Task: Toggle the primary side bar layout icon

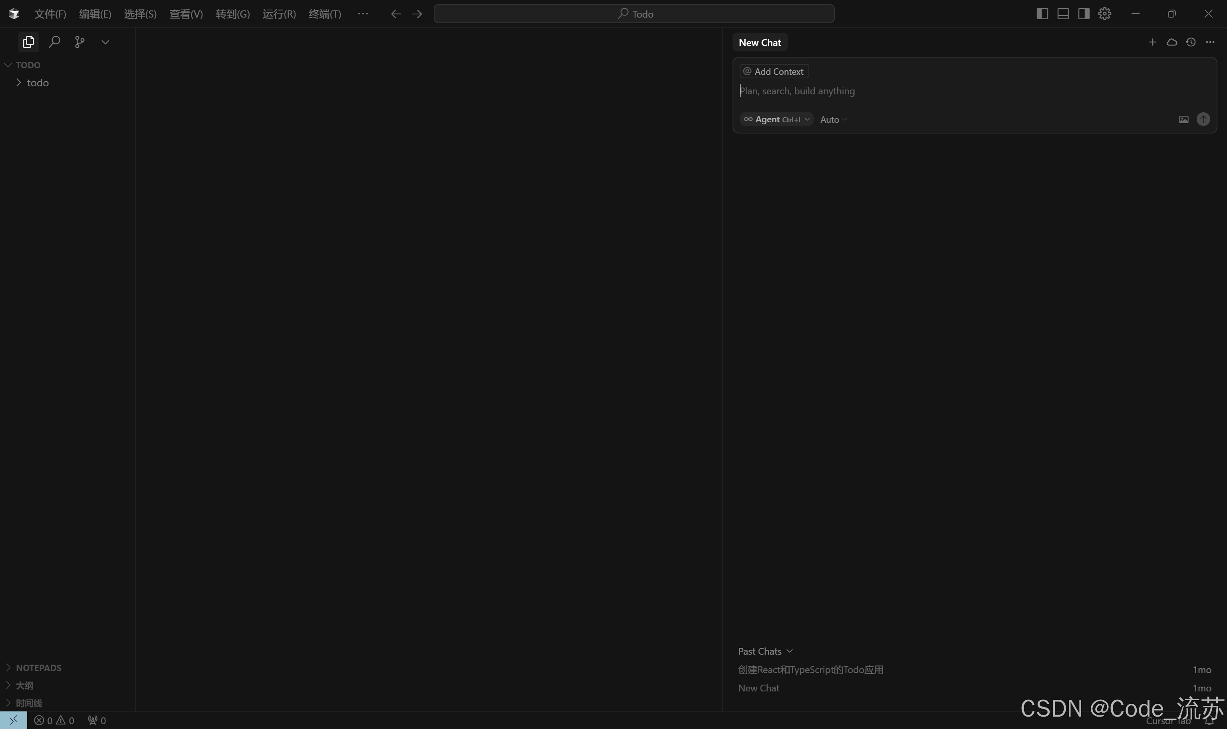Action: click(x=1042, y=14)
